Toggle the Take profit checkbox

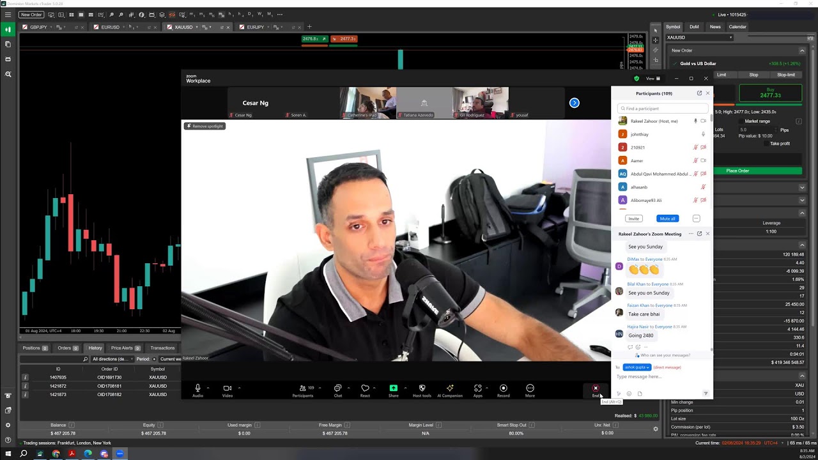766,144
